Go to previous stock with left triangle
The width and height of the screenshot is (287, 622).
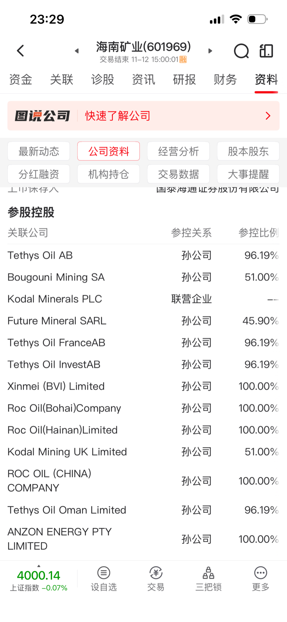tap(77, 51)
